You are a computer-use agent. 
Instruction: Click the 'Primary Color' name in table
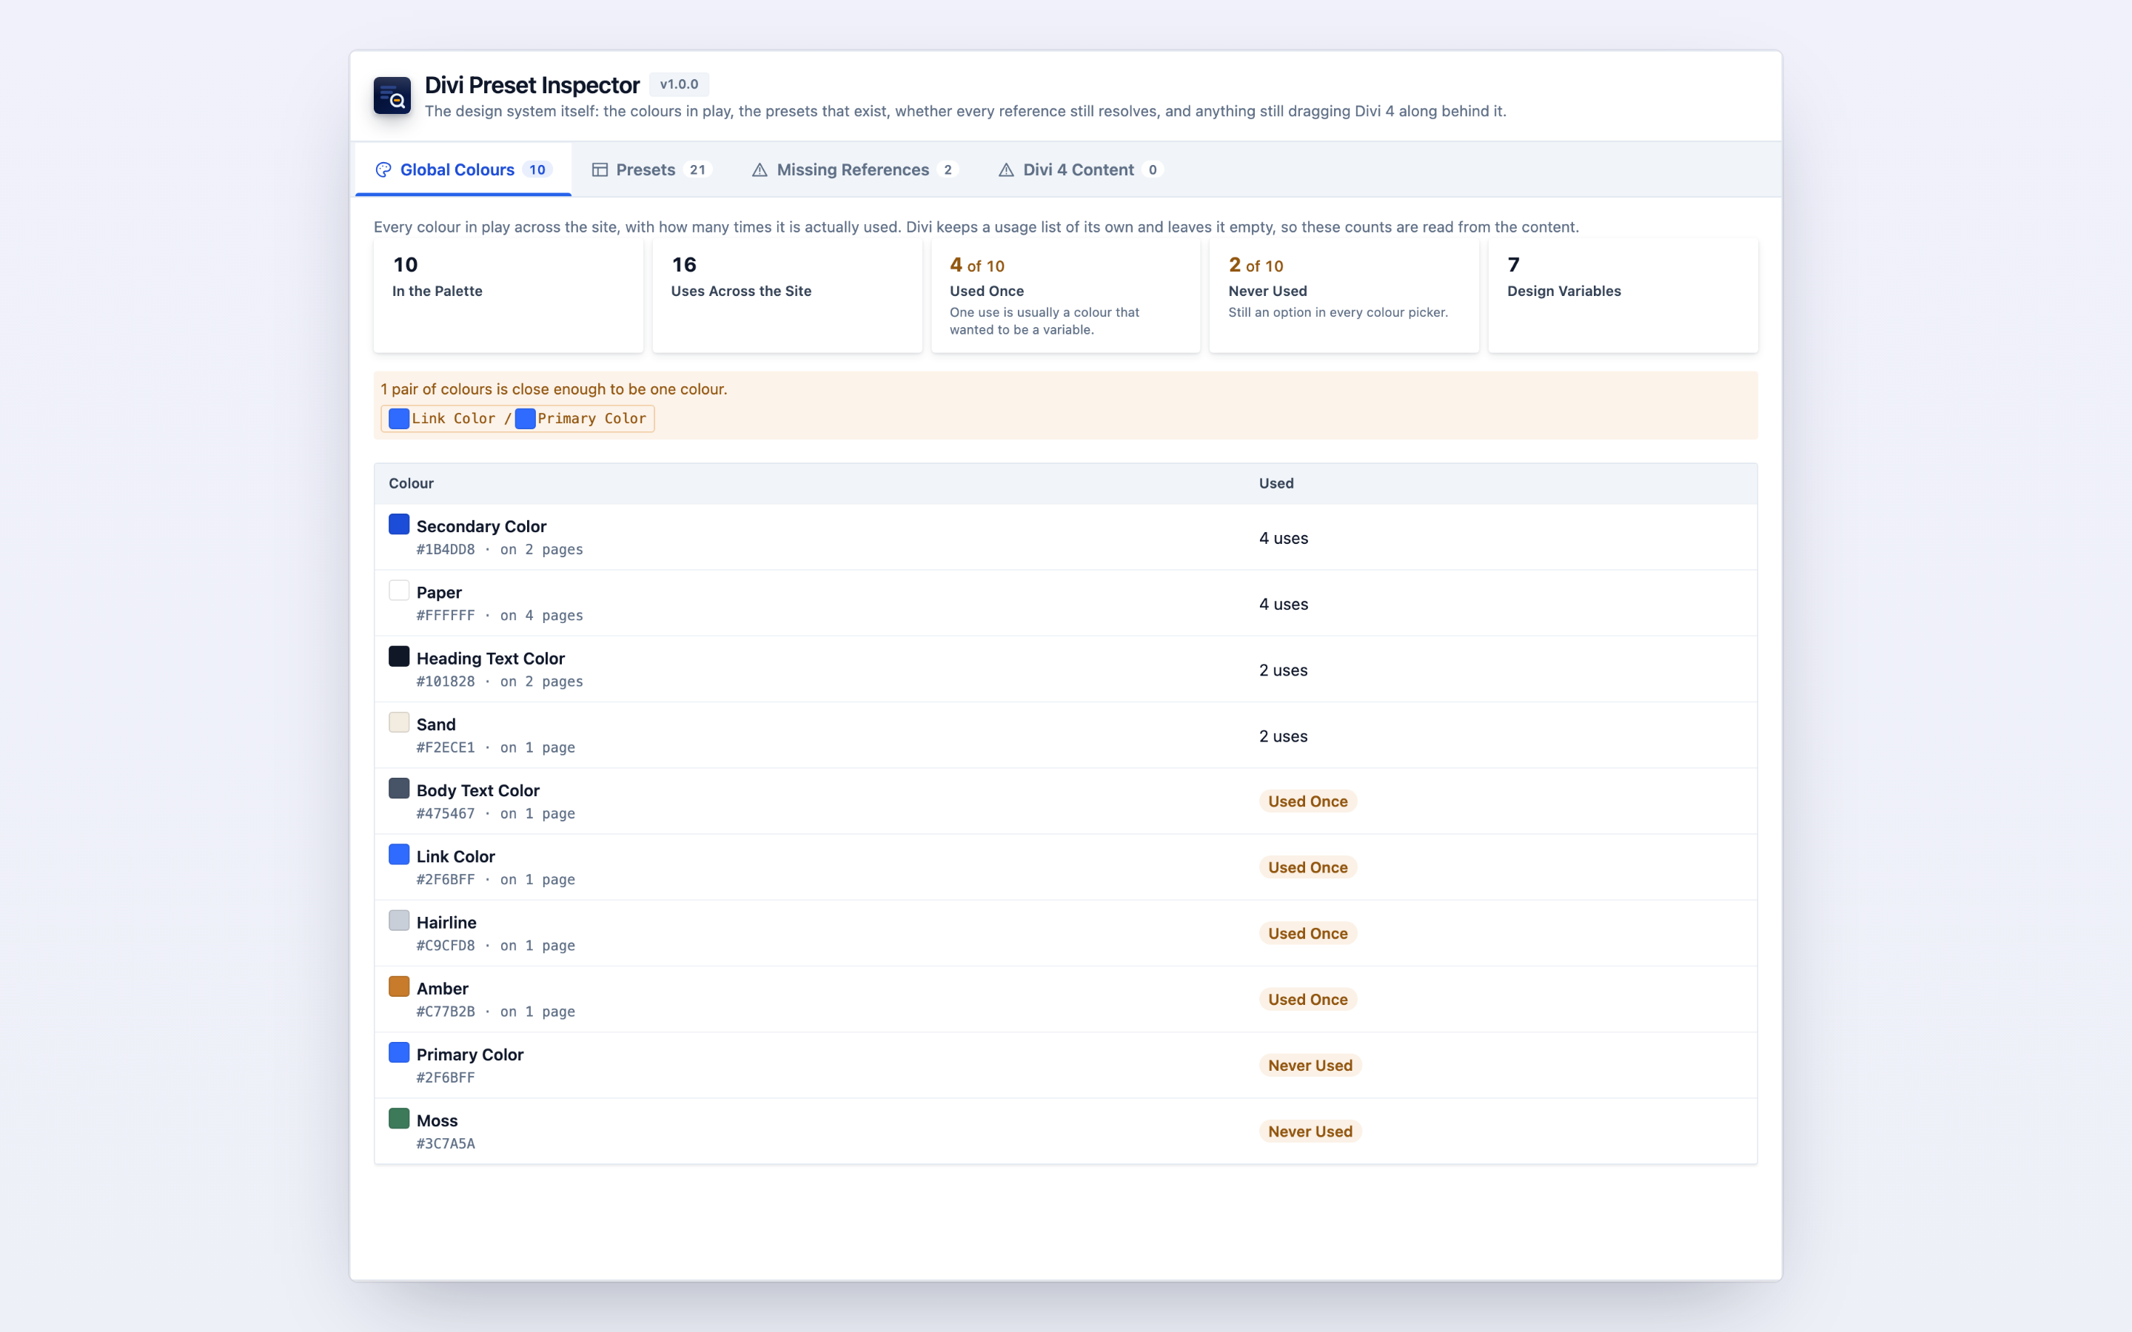469,1055
